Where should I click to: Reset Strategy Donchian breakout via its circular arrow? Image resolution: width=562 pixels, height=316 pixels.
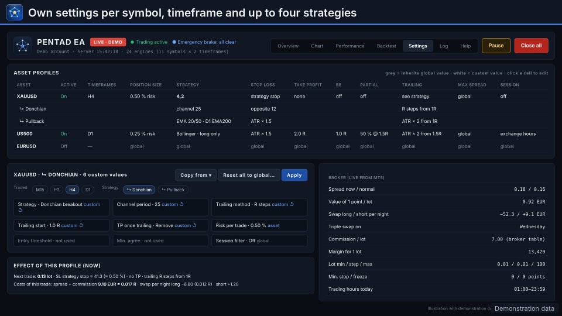20,210
